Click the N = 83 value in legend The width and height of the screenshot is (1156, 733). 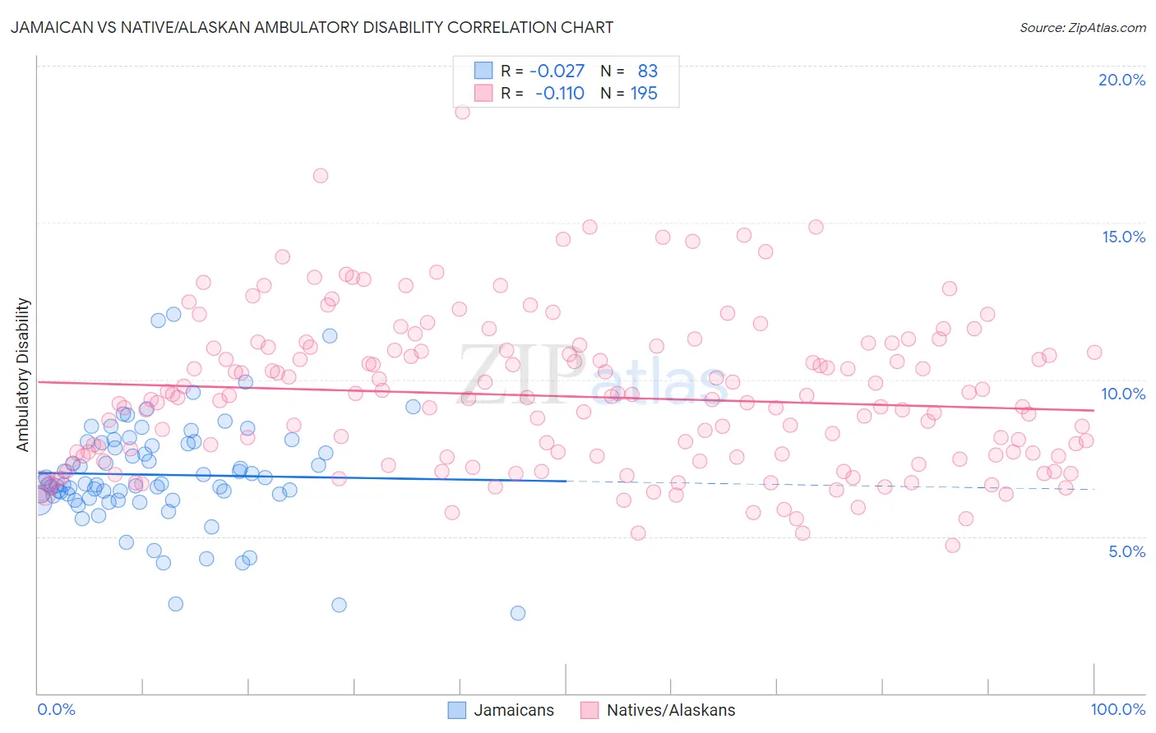coord(629,71)
